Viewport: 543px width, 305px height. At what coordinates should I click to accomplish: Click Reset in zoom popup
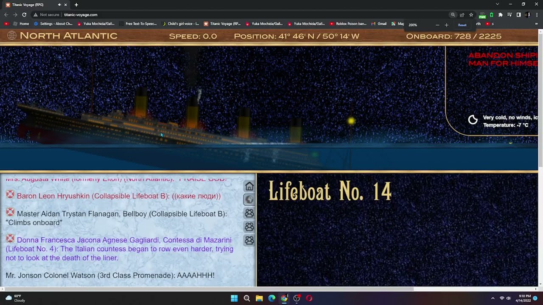[x=462, y=25]
